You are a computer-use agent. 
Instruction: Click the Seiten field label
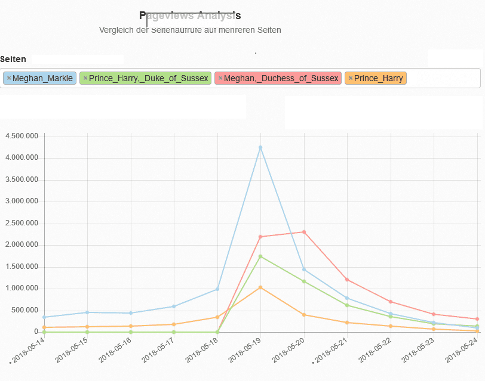[13, 59]
